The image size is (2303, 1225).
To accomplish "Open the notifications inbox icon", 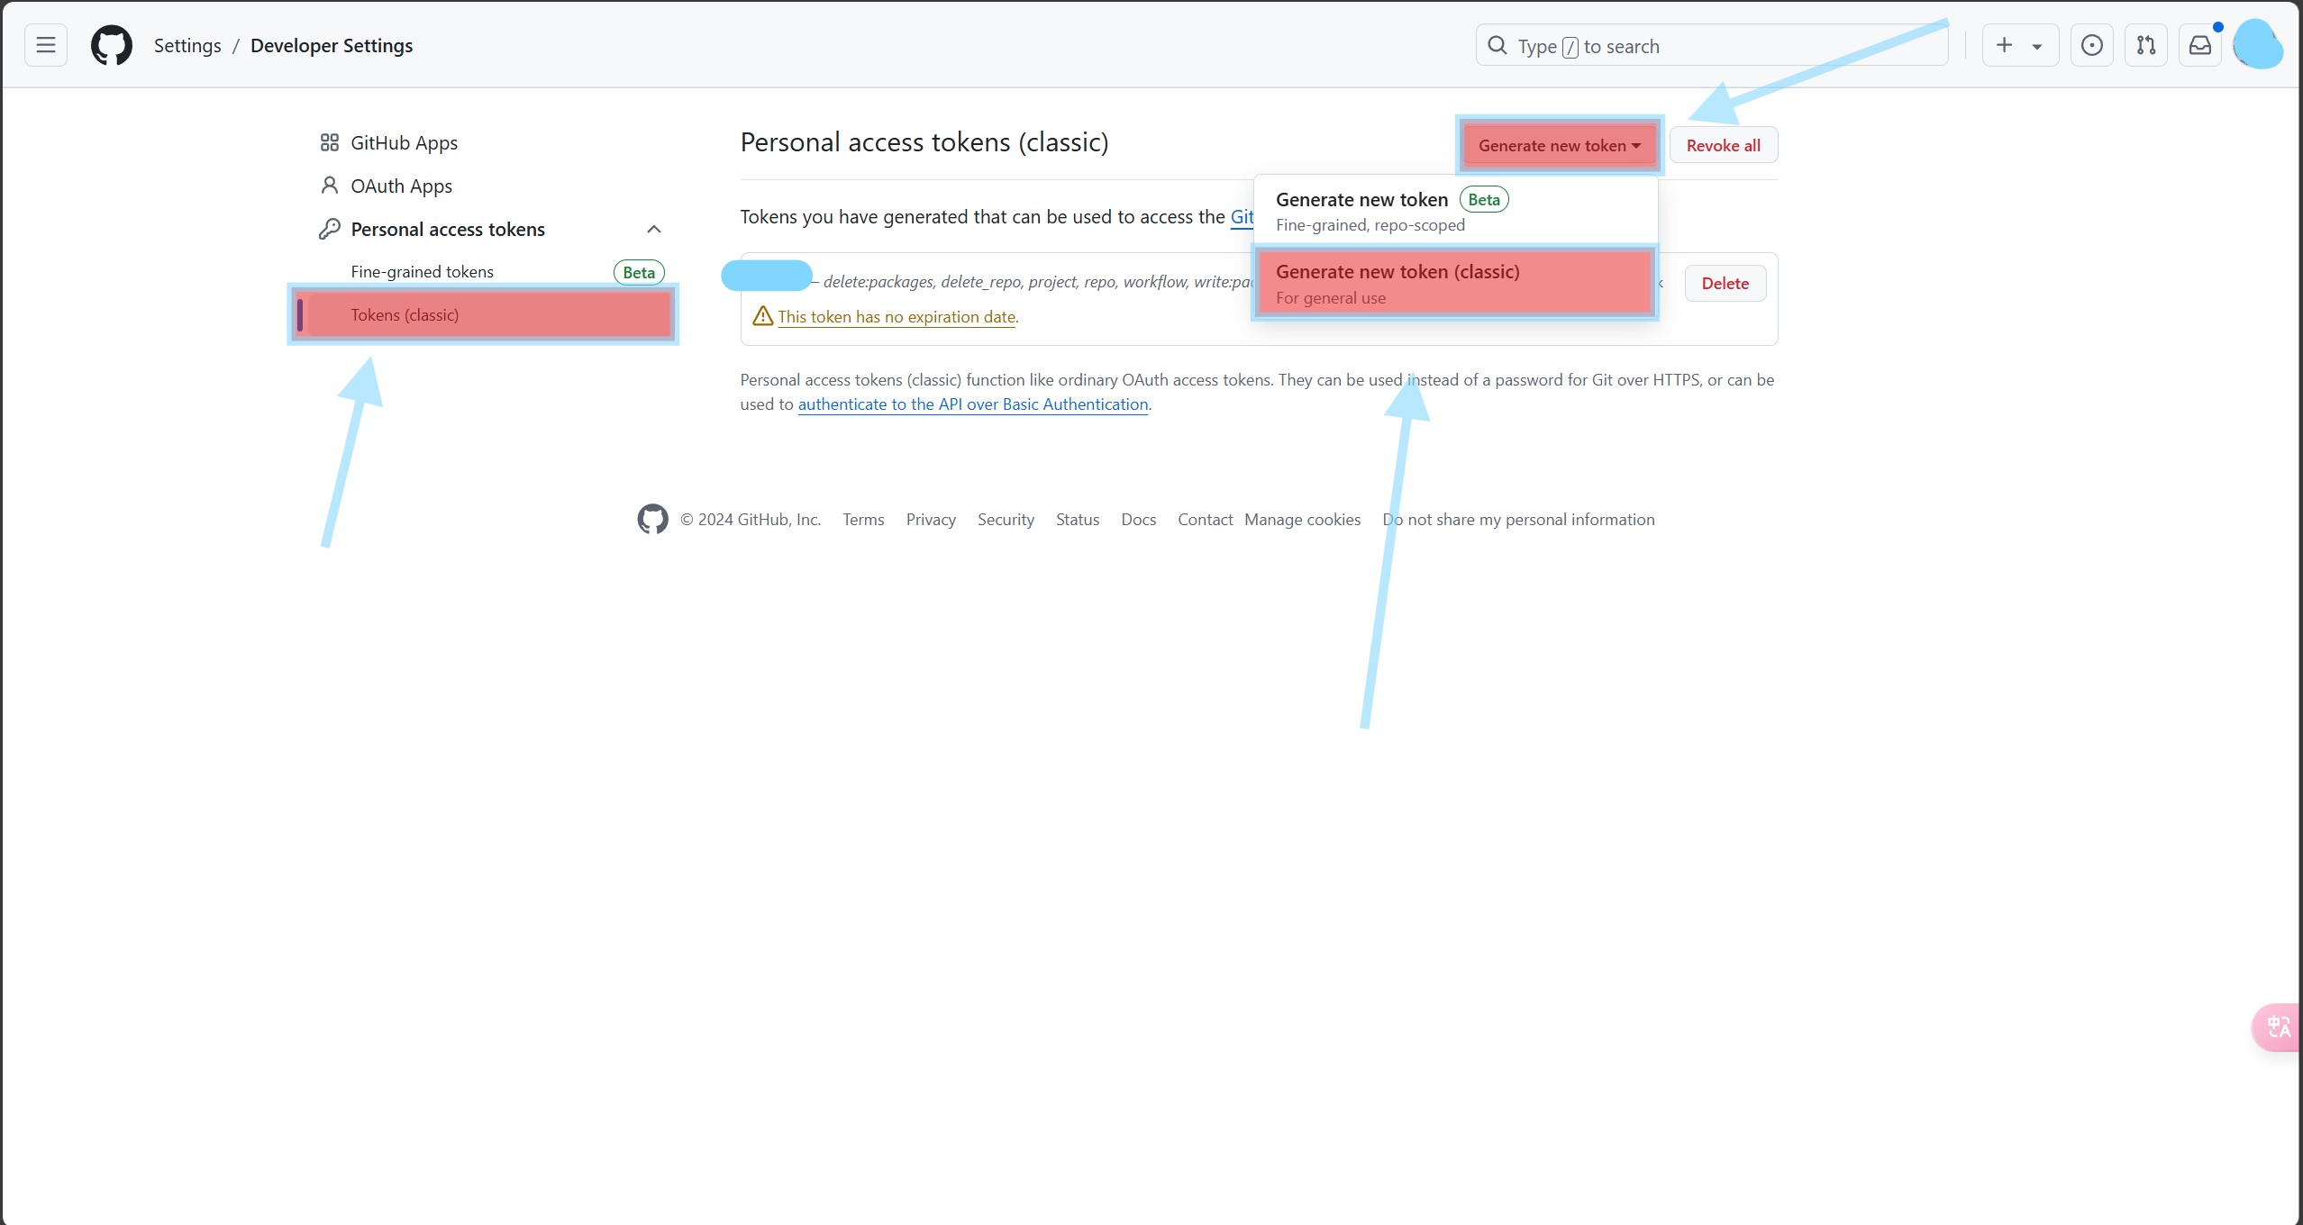I will [2199, 45].
